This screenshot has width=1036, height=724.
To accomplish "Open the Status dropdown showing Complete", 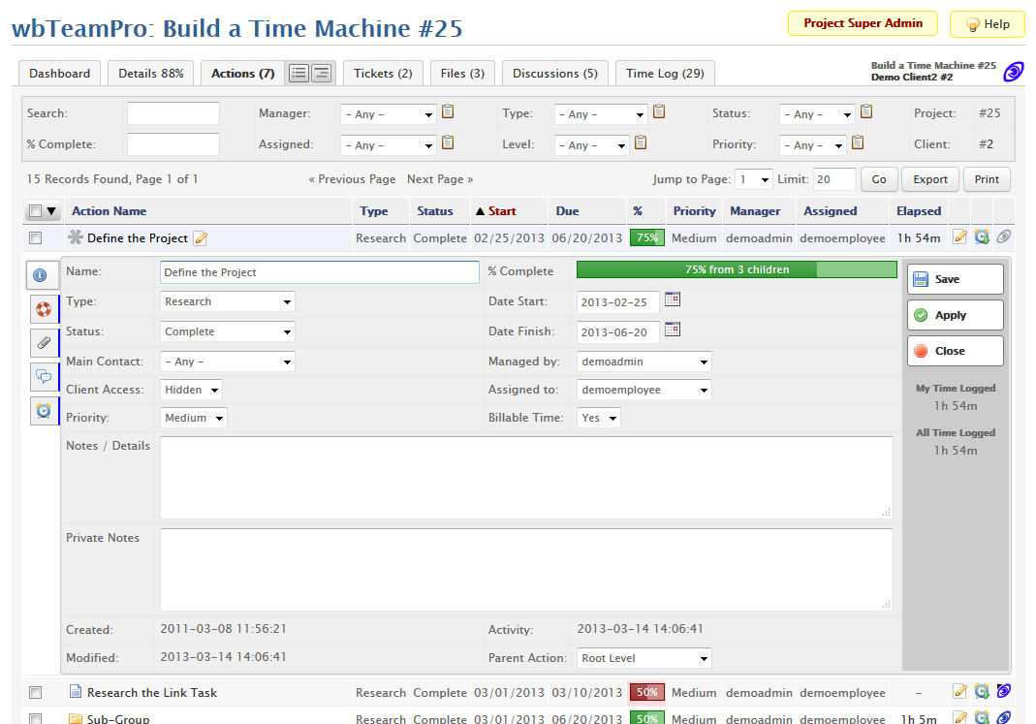I will click(x=228, y=331).
